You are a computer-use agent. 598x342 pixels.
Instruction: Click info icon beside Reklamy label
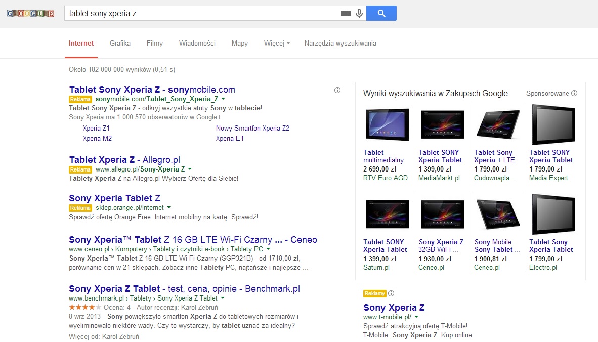tap(391, 293)
